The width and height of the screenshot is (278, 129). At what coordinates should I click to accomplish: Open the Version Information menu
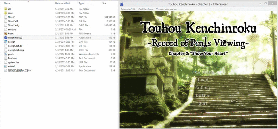point(166,9)
